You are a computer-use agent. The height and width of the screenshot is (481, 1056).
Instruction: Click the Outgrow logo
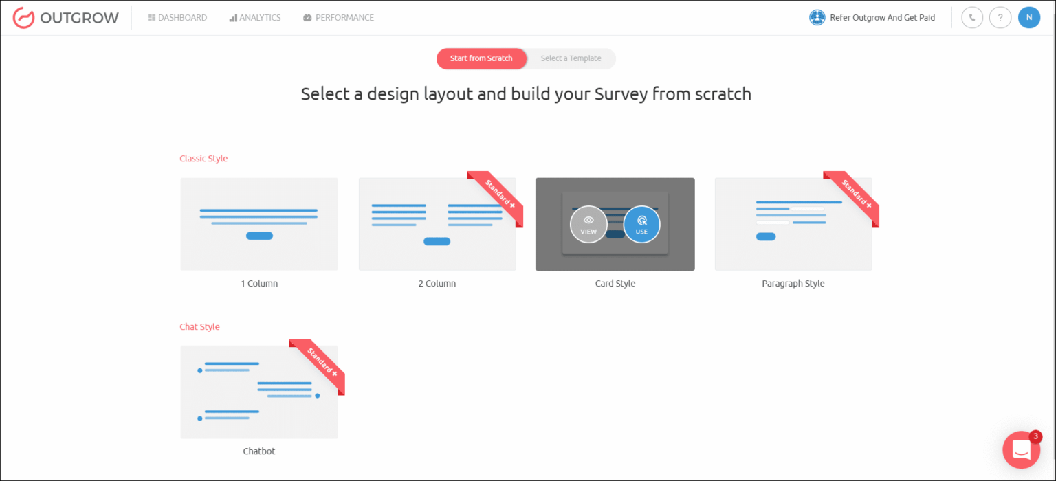coord(65,17)
